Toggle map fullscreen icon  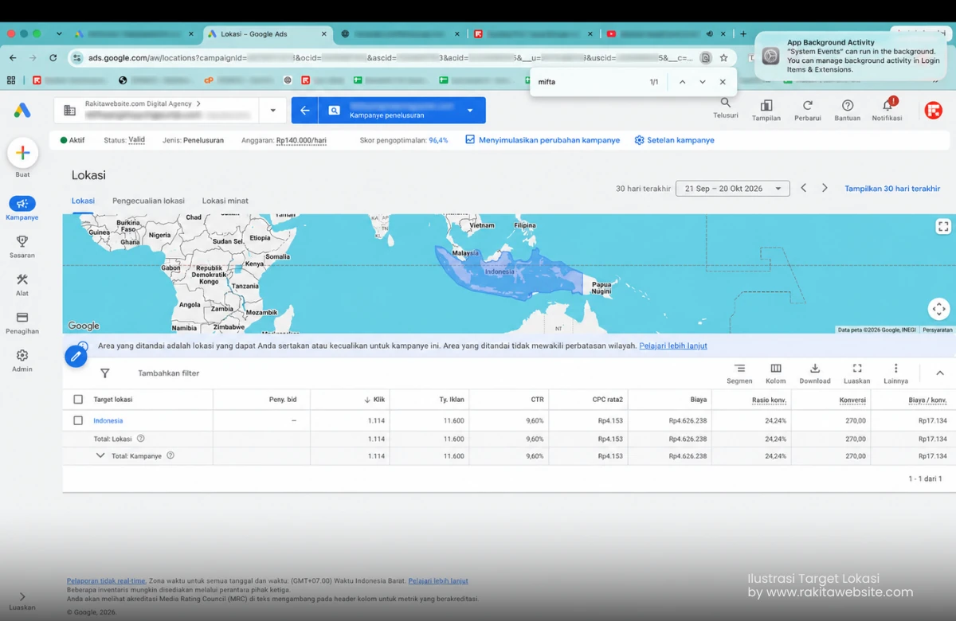click(x=942, y=226)
